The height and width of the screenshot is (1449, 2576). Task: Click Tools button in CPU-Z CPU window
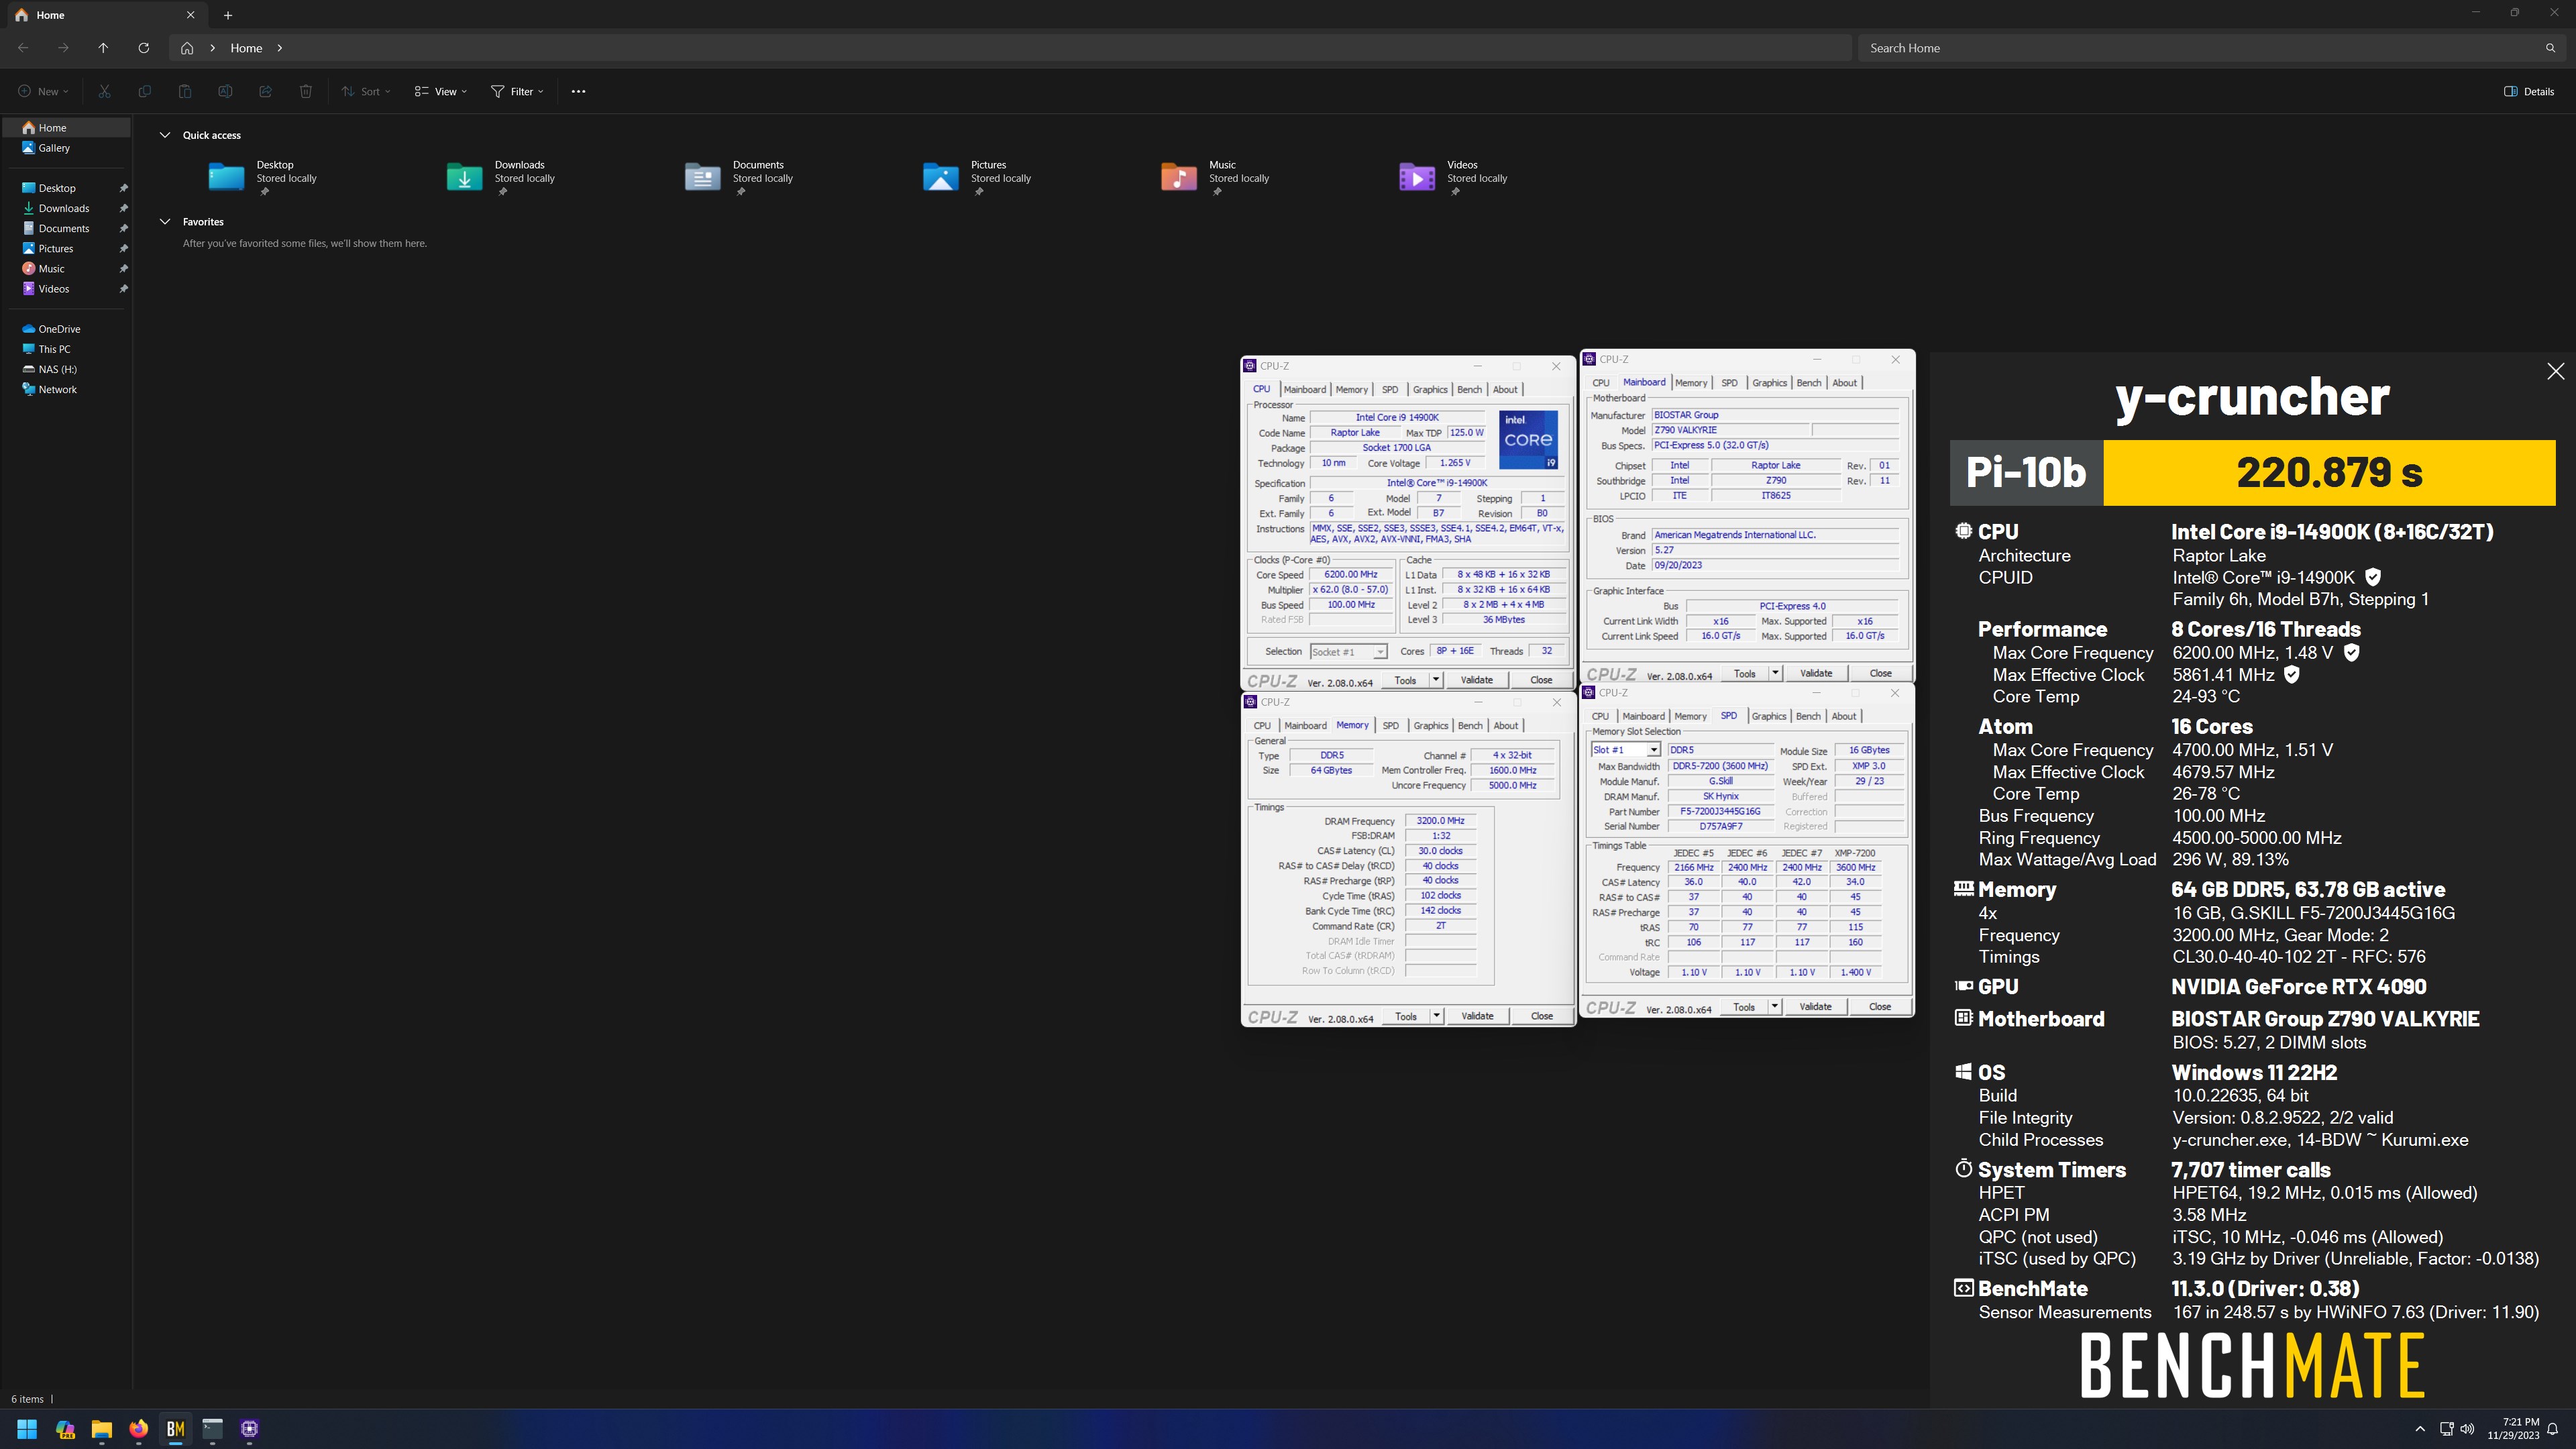(x=1405, y=680)
